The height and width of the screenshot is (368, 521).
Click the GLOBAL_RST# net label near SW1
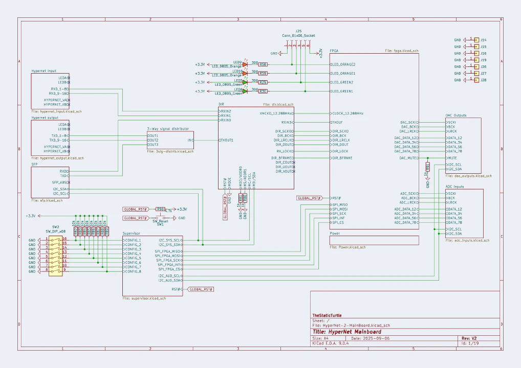tap(135, 218)
